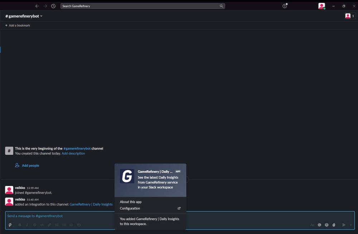Mention someone with the @ icon
The height and width of the screenshot is (234, 358).
(319, 225)
